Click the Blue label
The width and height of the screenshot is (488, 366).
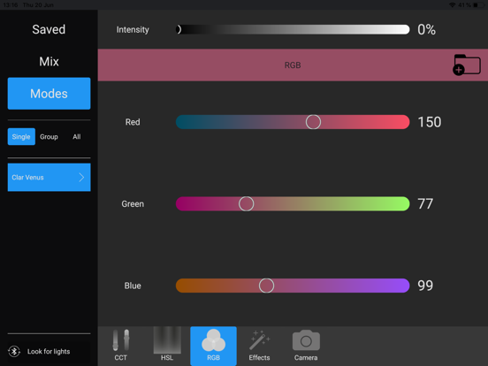[x=133, y=286]
